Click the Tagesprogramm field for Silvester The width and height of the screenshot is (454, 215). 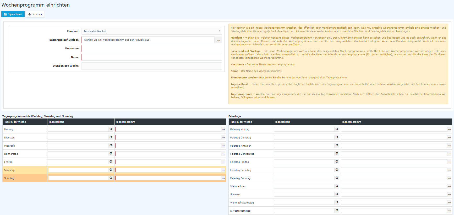[394, 194]
